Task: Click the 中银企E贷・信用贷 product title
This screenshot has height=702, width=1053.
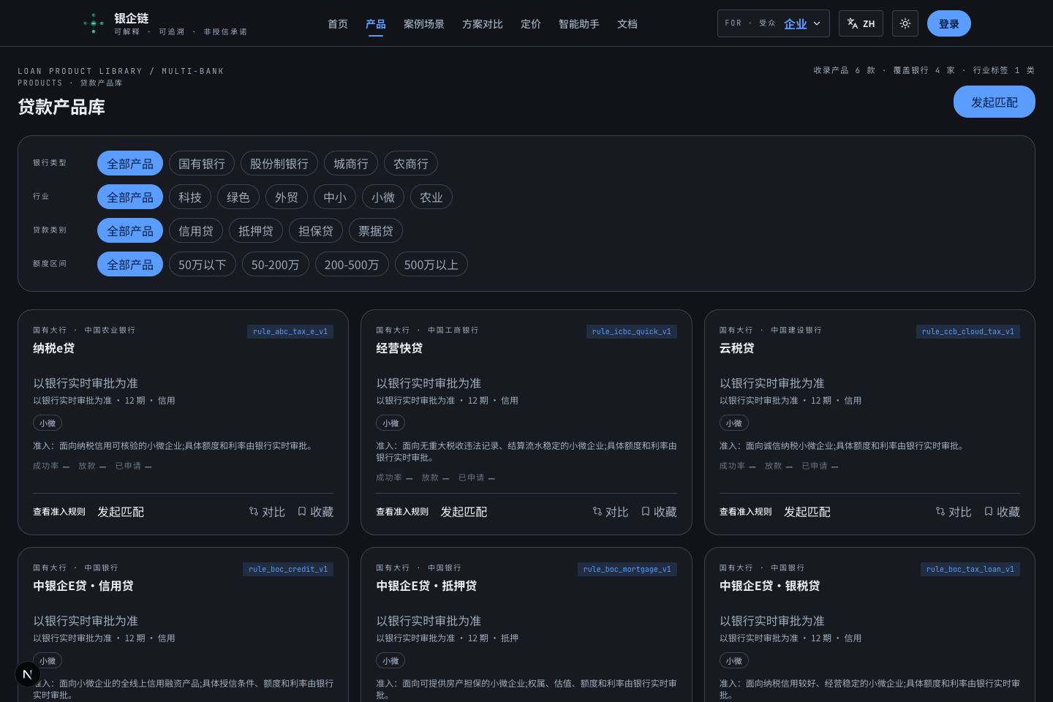Action: pyautogui.click(x=83, y=586)
